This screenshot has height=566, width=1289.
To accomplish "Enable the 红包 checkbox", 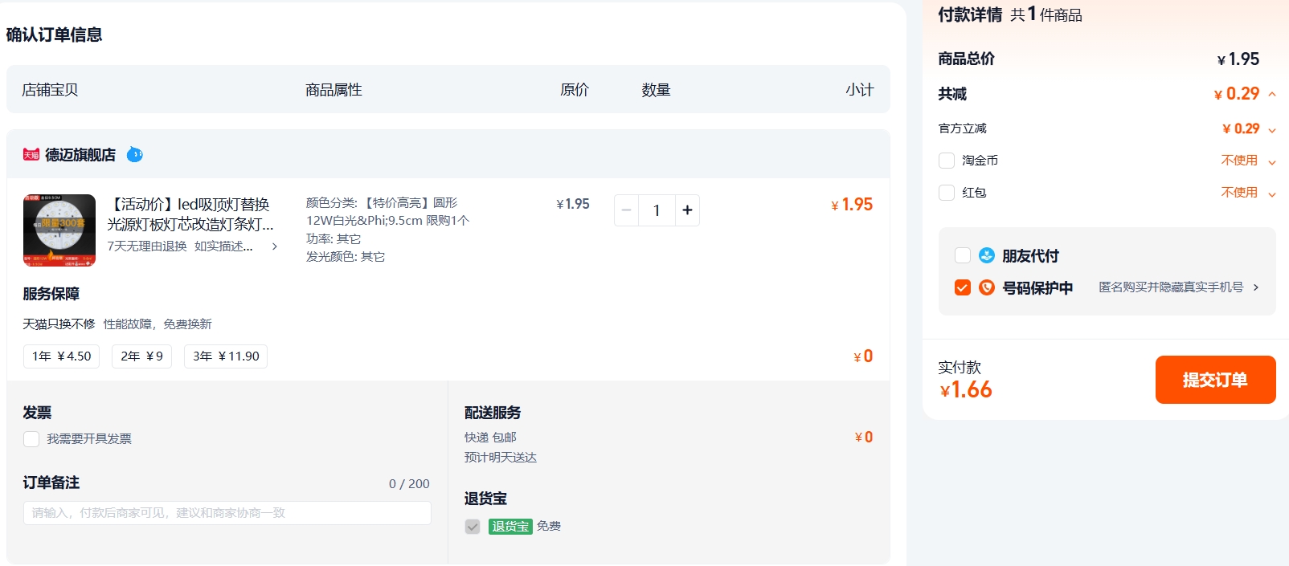I will pyautogui.click(x=947, y=193).
